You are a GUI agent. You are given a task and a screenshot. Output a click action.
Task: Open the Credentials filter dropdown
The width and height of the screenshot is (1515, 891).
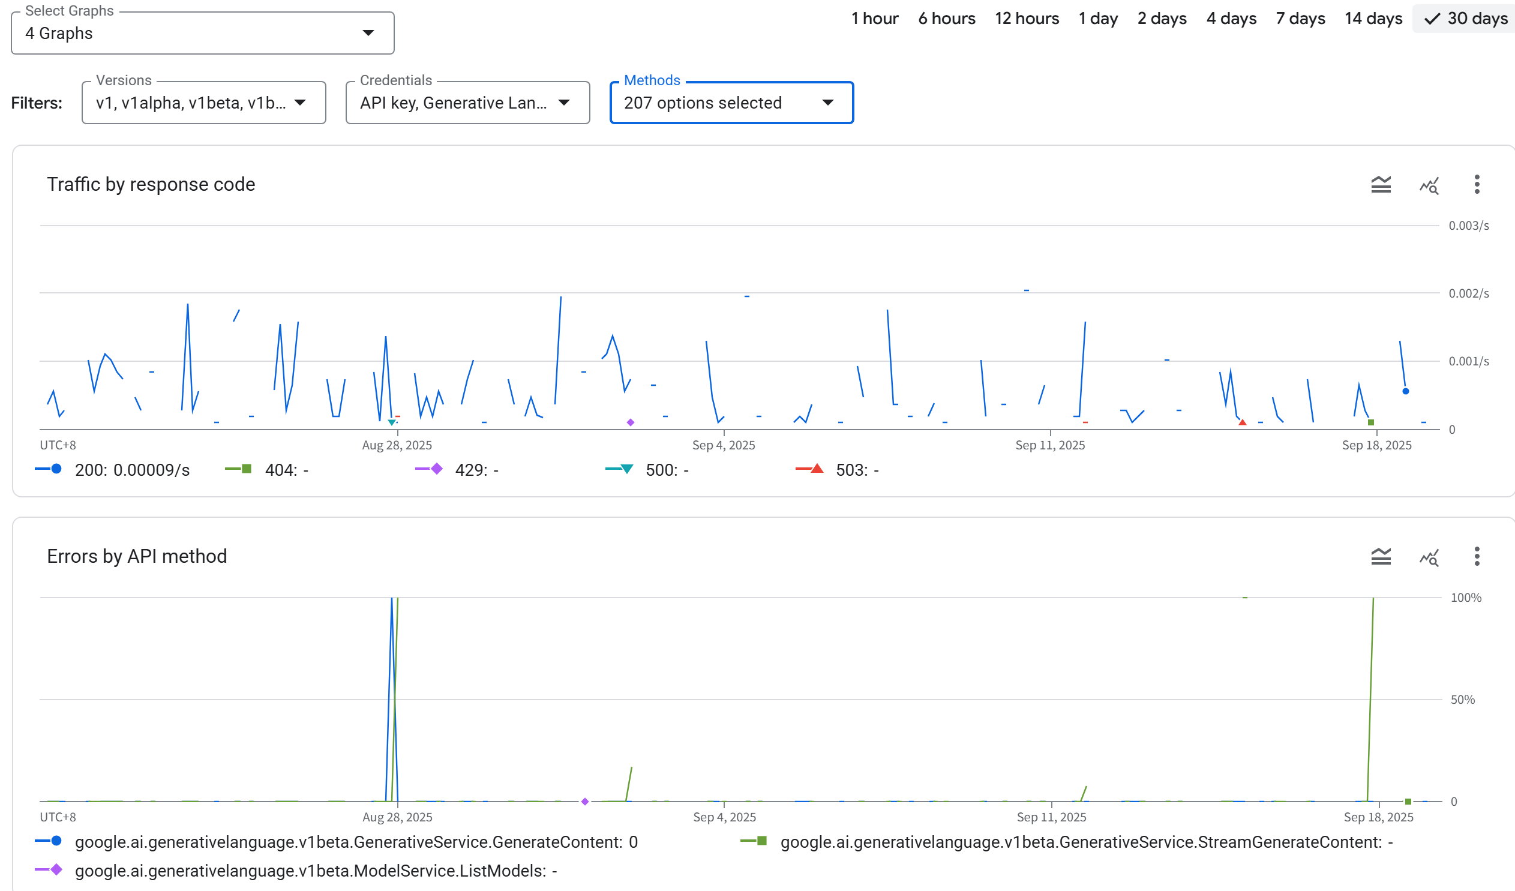(x=468, y=103)
